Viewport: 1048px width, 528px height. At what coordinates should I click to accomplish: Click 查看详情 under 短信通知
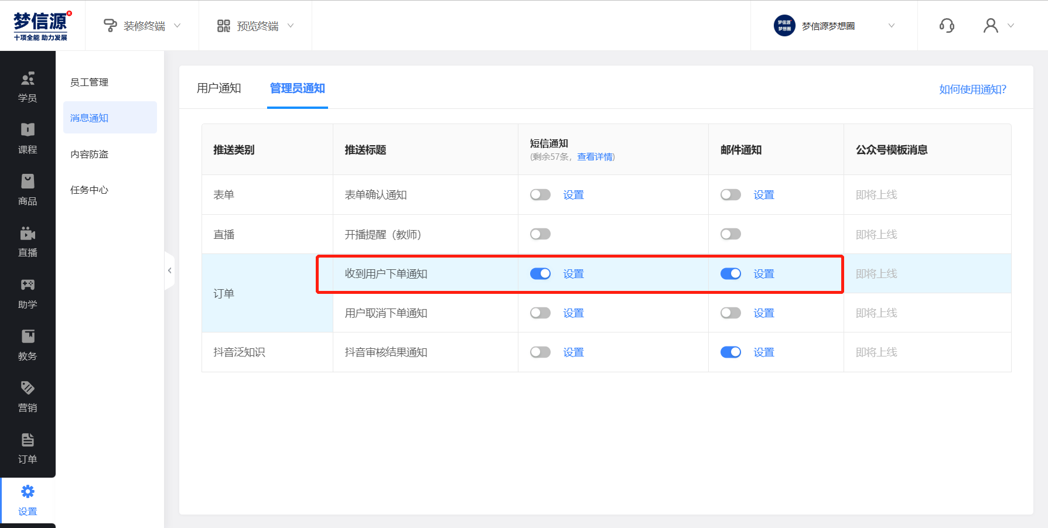tap(595, 157)
